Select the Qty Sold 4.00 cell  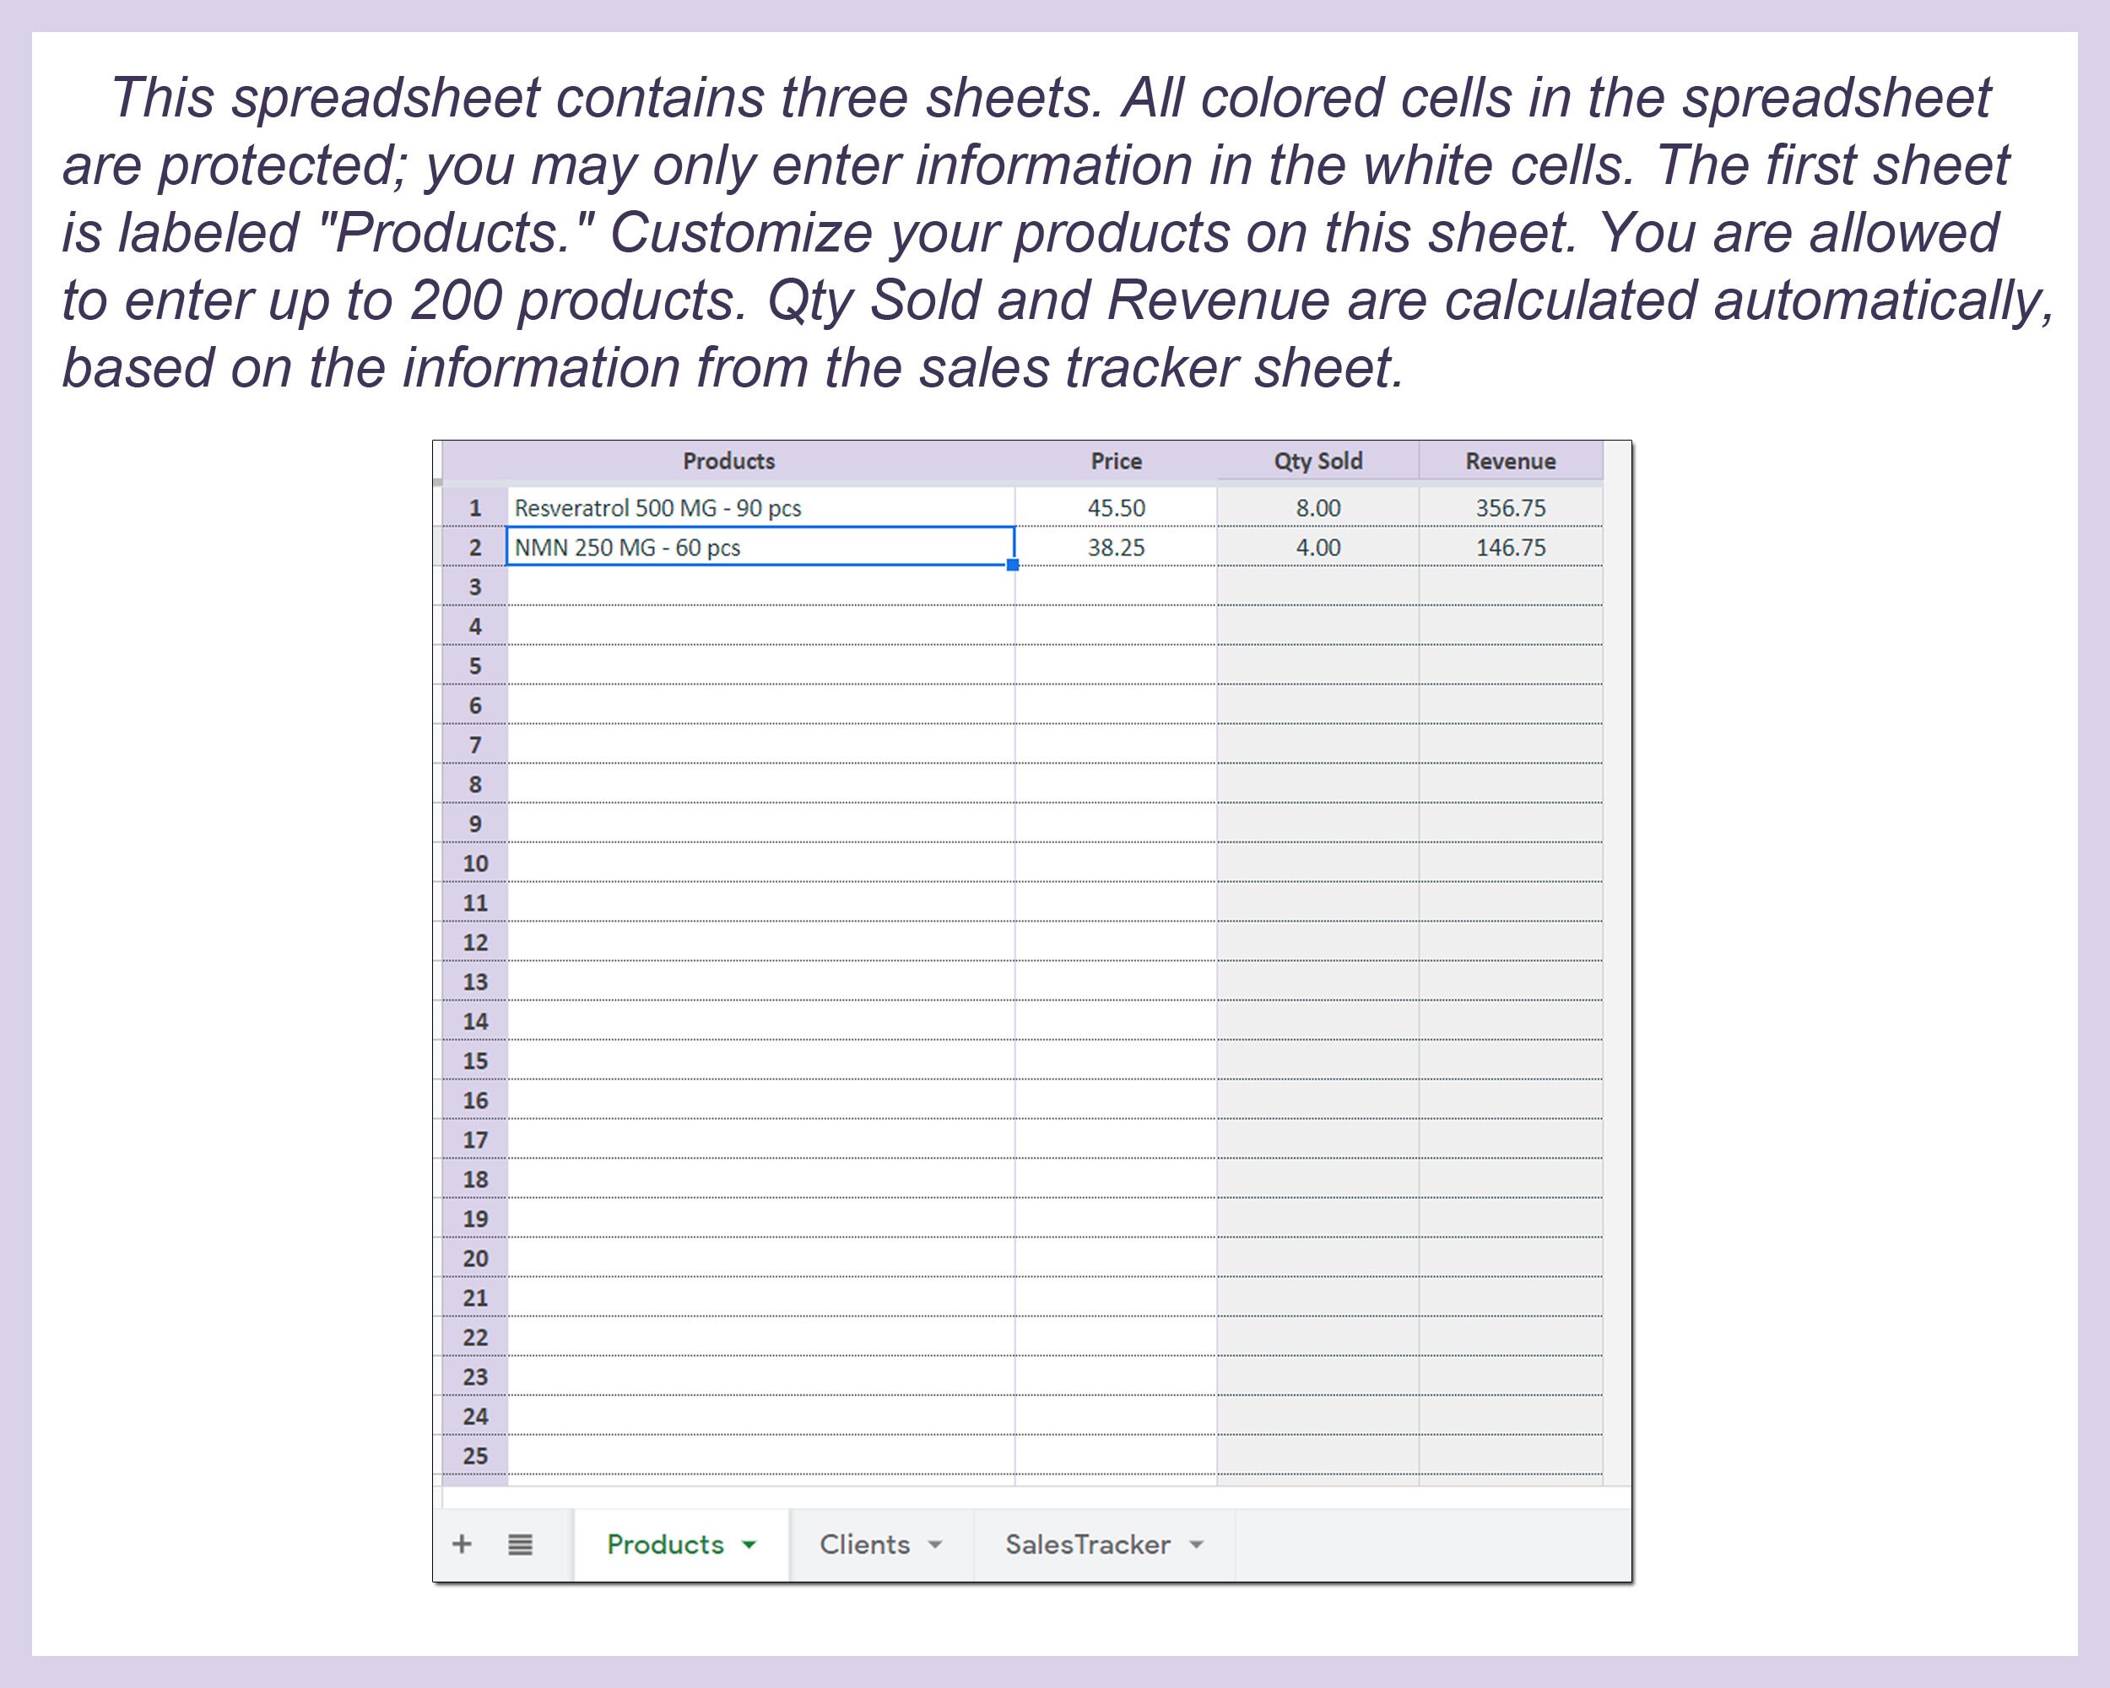[x=1317, y=547]
